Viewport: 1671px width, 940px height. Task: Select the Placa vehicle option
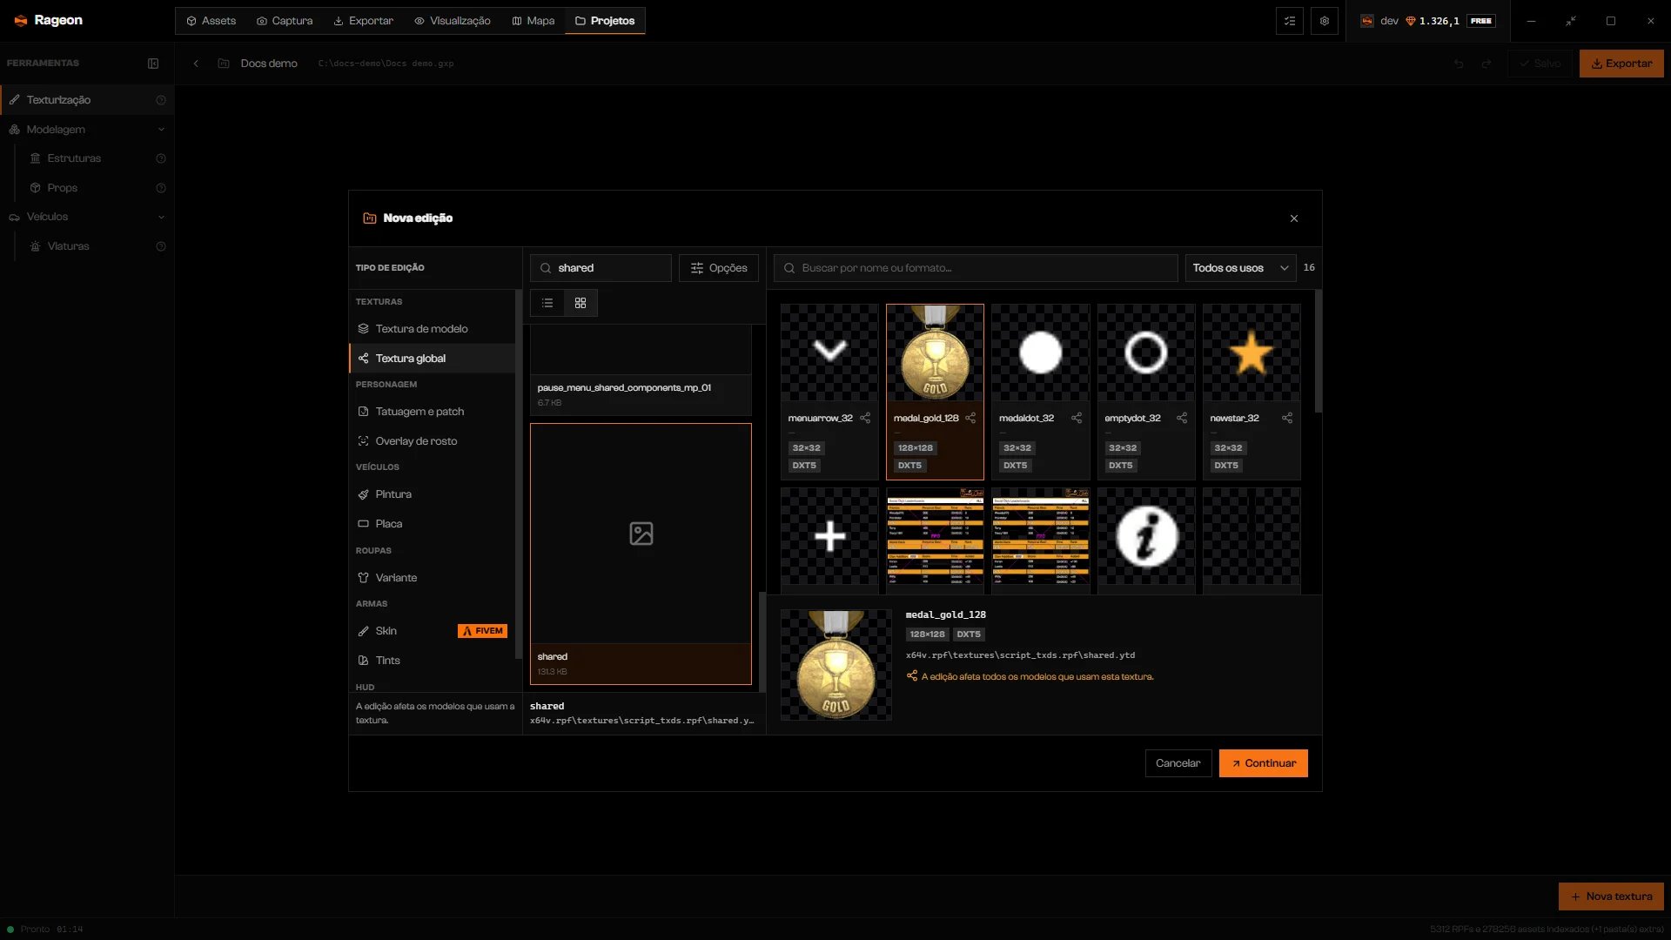click(x=432, y=524)
